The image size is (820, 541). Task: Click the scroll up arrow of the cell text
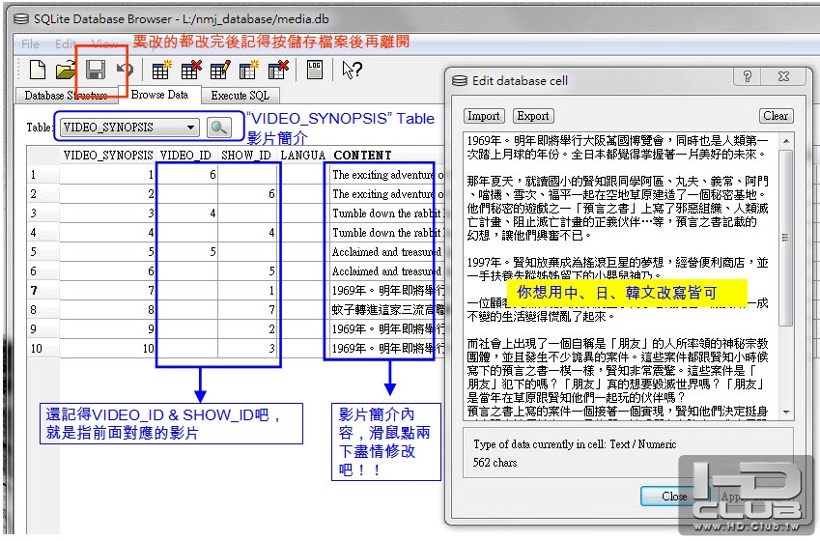[786, 141]
